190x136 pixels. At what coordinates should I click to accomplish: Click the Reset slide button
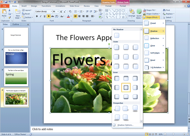(x=26, y=14)
